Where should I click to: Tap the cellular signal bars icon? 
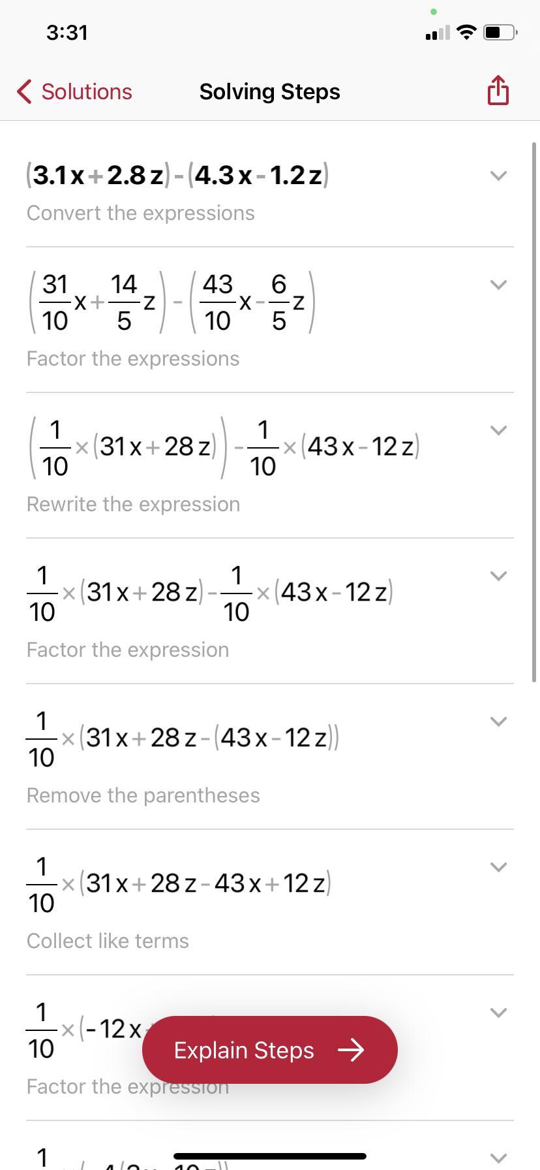(x=437, y=33)
